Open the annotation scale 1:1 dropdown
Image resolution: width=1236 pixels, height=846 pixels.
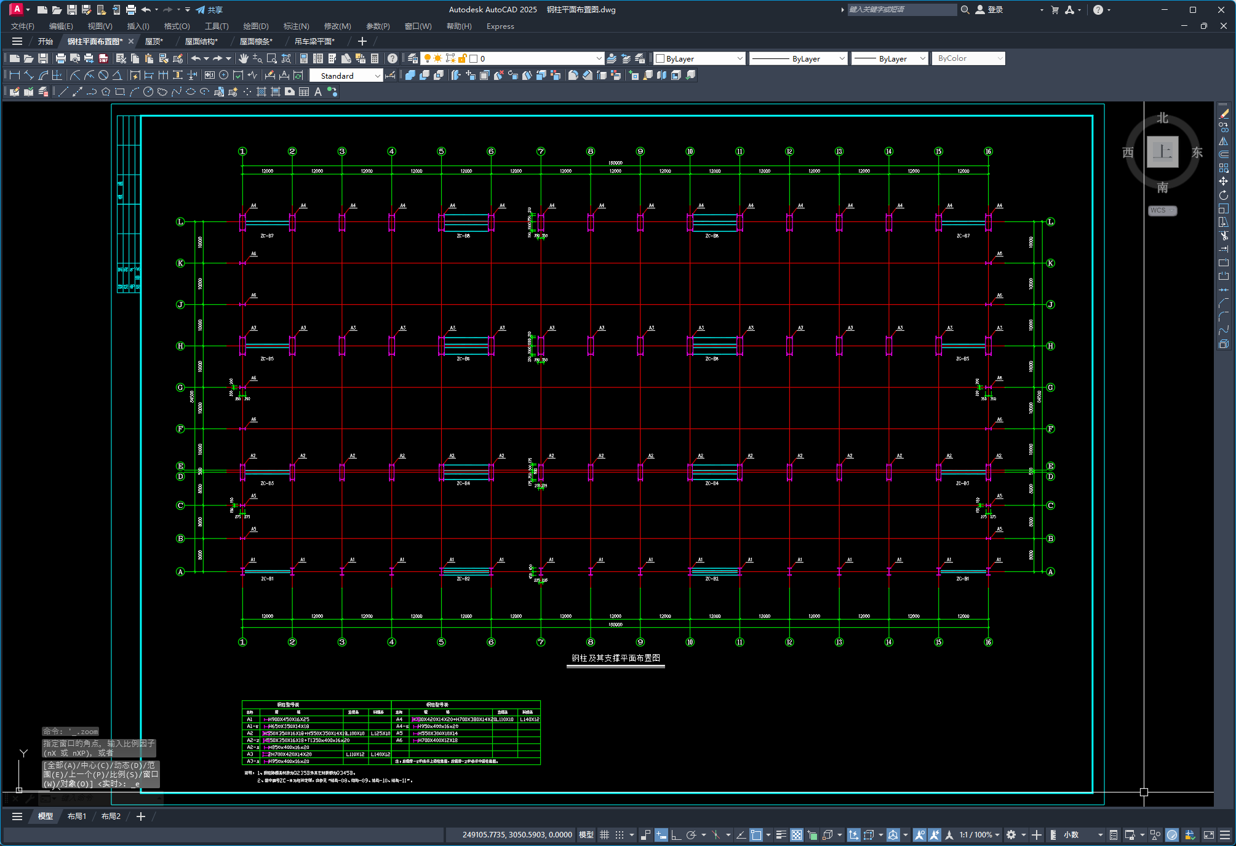979,835
